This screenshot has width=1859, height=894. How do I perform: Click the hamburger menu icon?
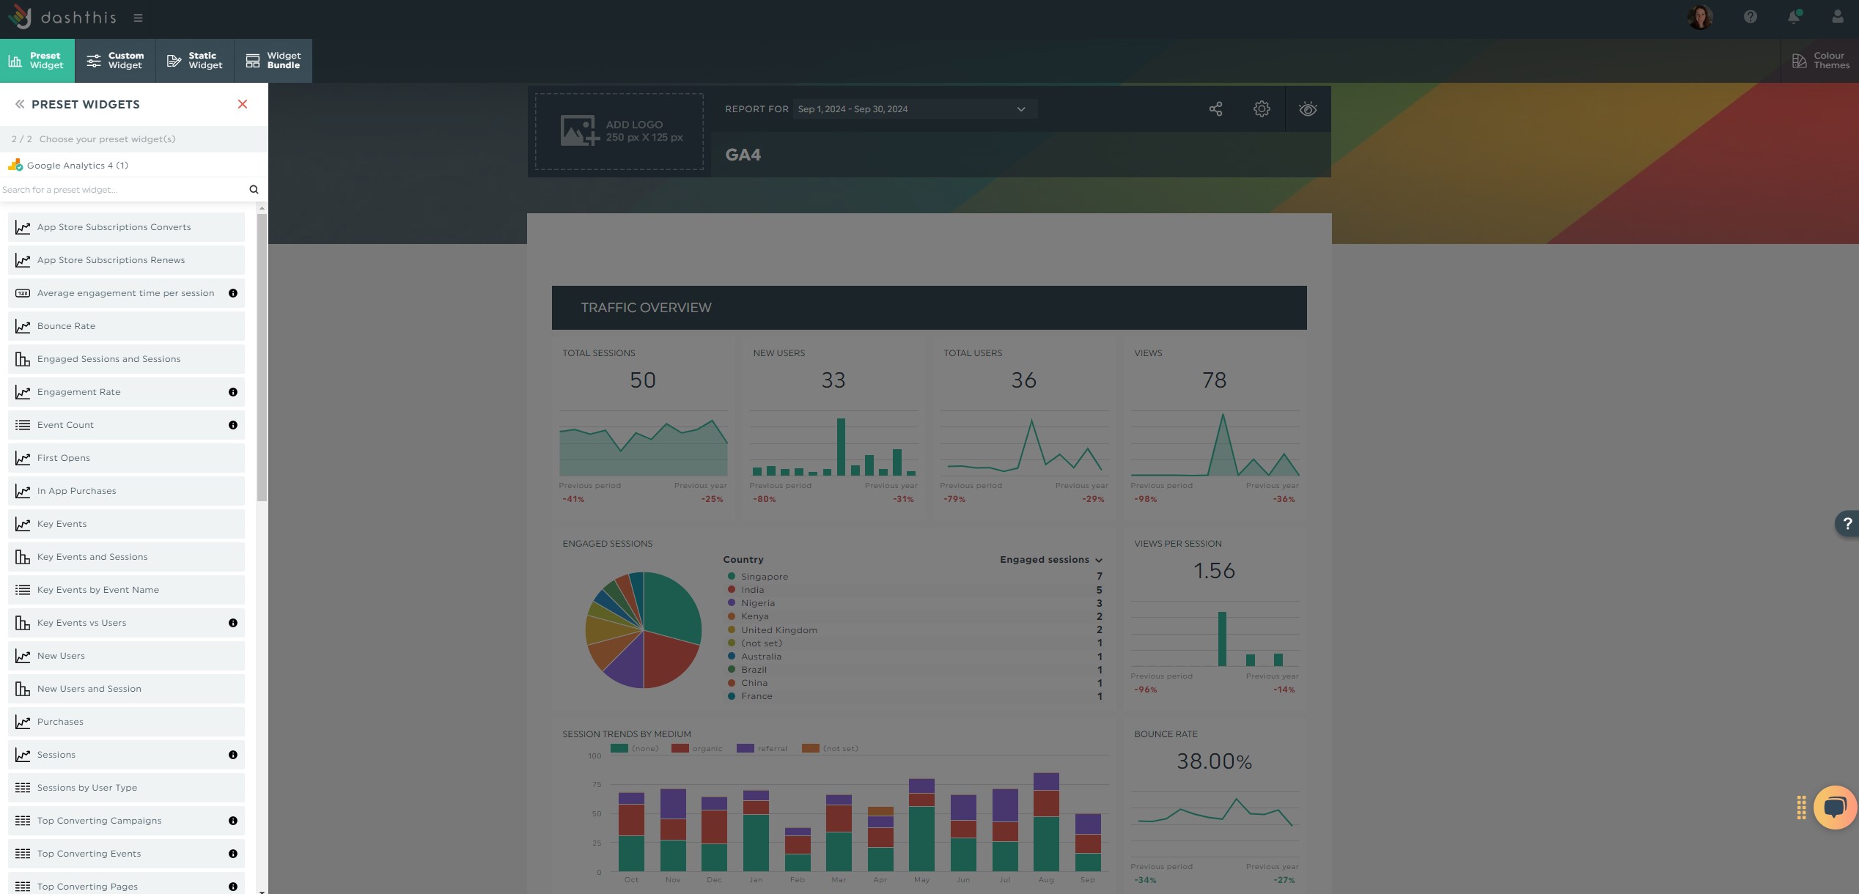(136, 18)
